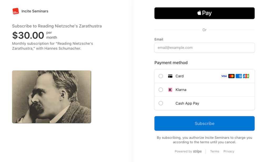Click the Cash App Pay label
The height and width of the screenshot is (162, 269).
(x=187, y=103)
